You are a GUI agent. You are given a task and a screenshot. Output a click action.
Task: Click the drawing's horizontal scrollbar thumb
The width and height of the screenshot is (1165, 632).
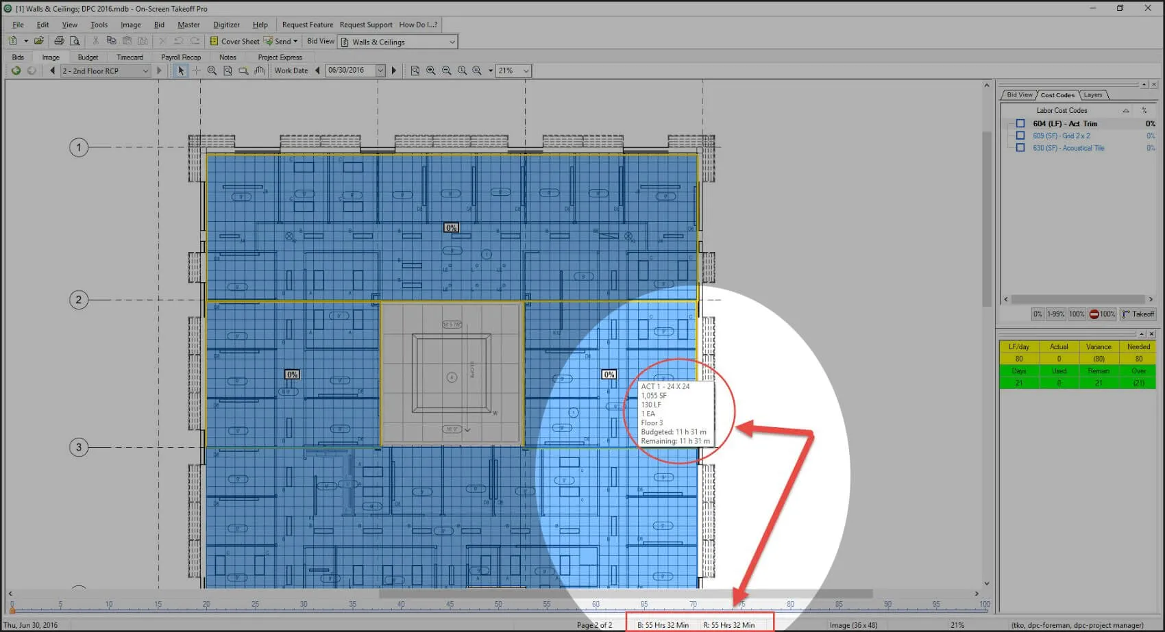click(x=626, y=594)
